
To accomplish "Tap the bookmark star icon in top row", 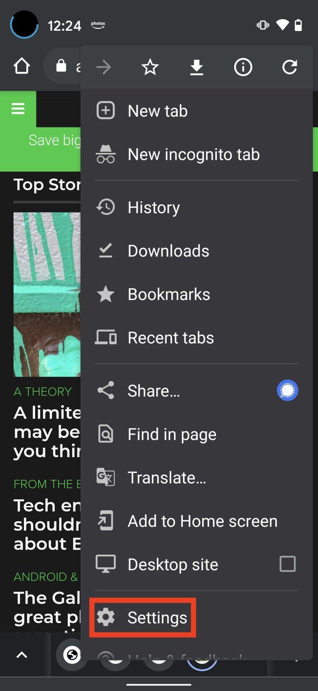I will pyautogui.click(x=150, y=67).
